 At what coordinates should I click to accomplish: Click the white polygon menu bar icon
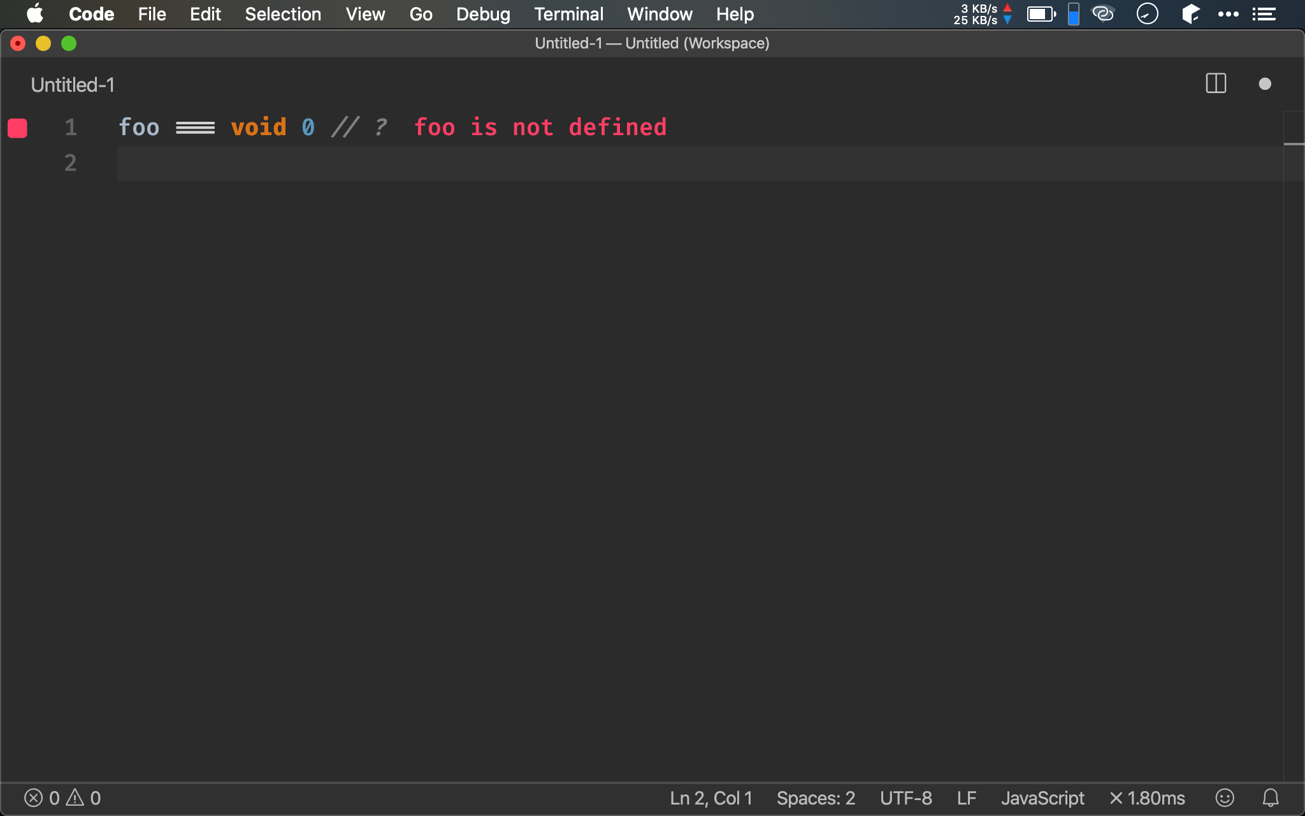[x=1190, y=13]
